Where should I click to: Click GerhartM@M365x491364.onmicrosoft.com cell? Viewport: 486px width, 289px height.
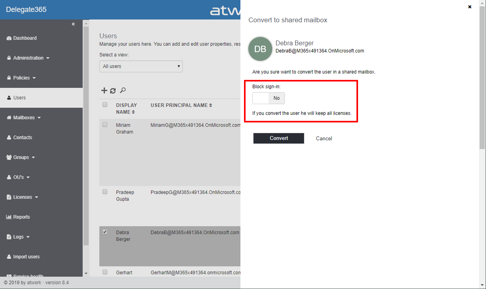(196, 273)
